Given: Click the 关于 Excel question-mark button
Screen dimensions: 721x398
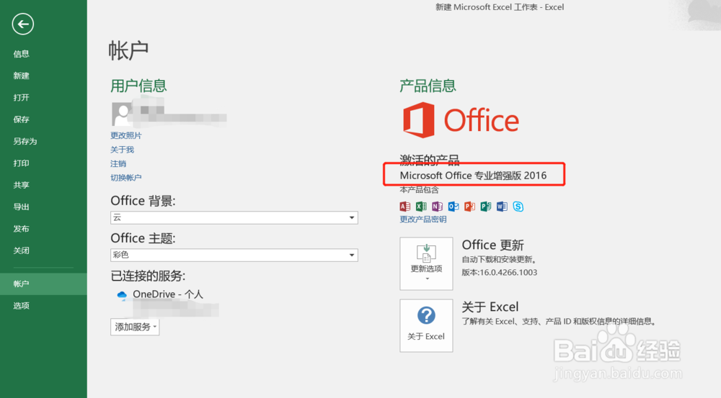Looking at the screenshot, I should pos(426,325).
